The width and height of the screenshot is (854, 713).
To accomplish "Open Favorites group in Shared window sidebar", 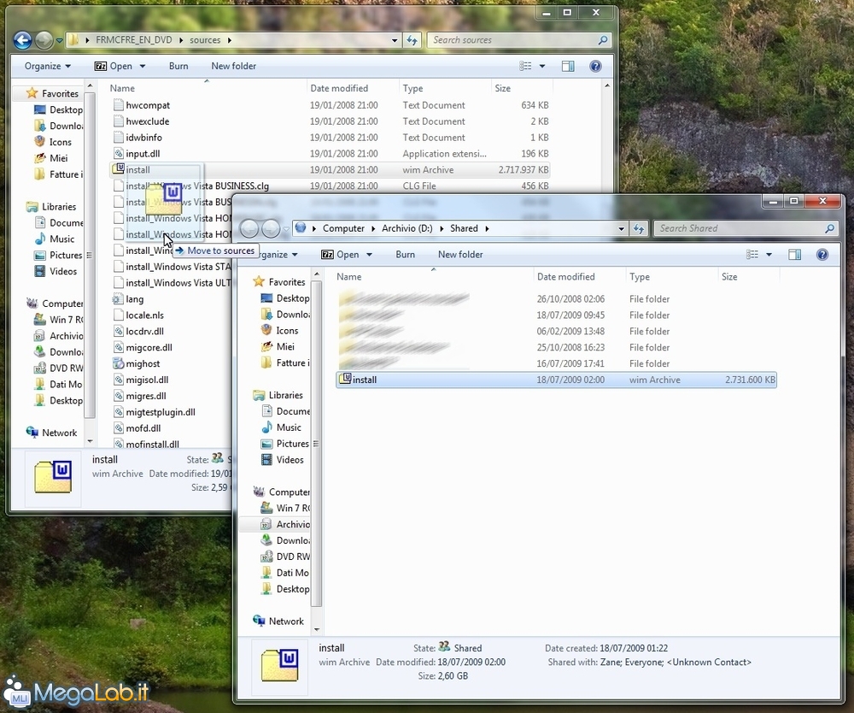I will coord(279,282).
